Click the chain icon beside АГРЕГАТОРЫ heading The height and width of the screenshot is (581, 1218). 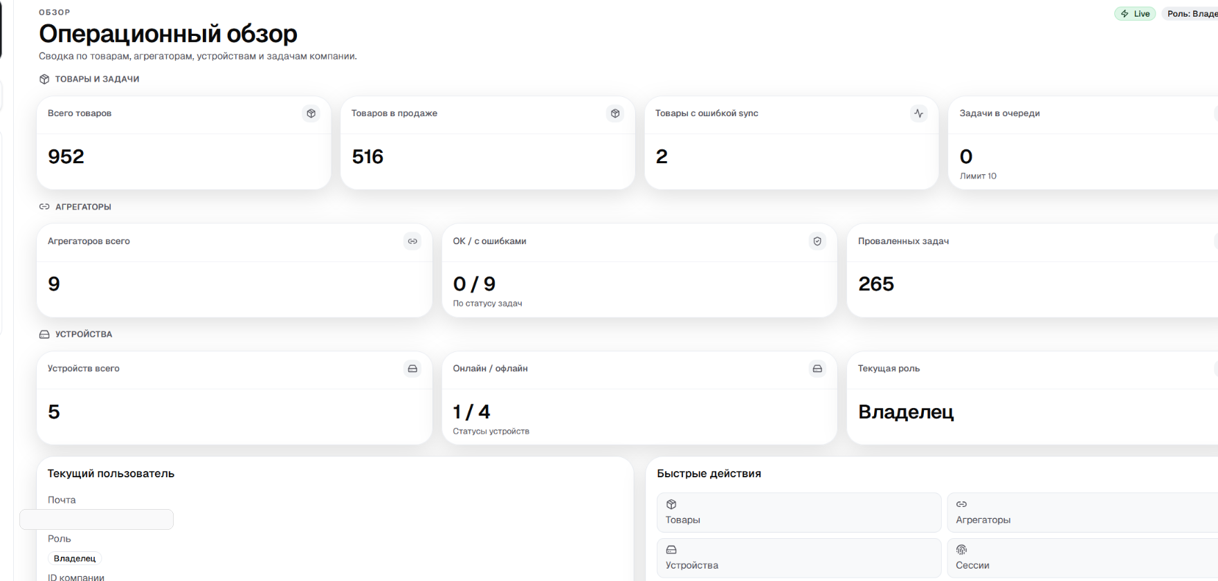point(44,207)
